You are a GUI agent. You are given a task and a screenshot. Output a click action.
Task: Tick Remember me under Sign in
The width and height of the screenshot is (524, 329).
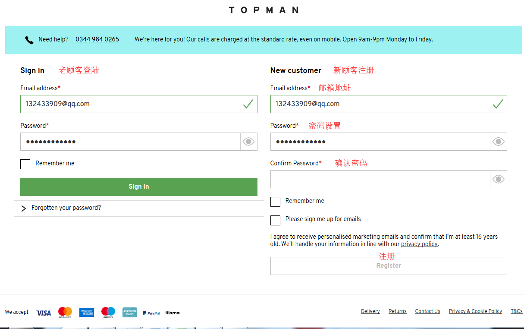pyautogui.click(x=25, y=164)
